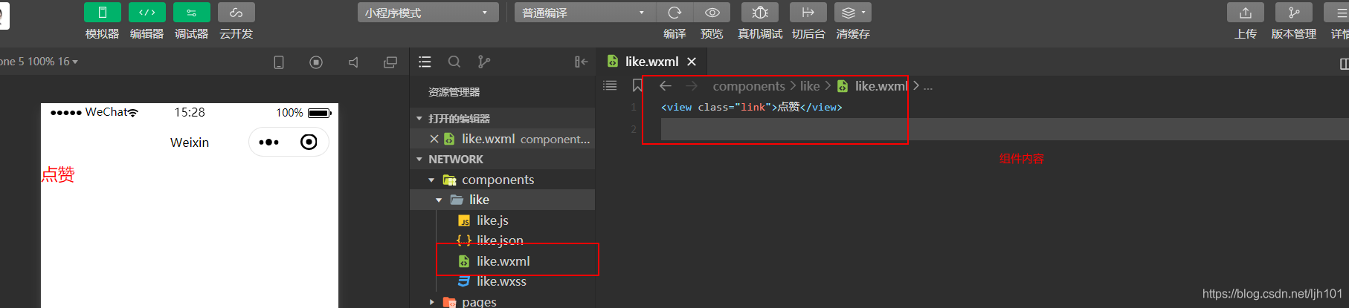Open 云开发 cloud development
Viewport: 1349px width, 308px height.
coord(236,13)
